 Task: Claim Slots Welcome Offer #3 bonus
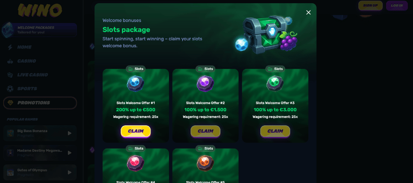275,131
